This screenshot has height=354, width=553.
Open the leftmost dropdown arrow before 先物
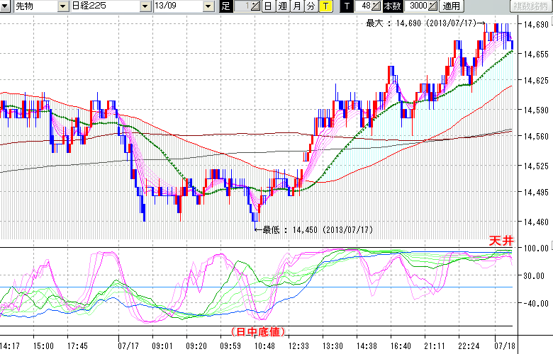click(6, 6)
